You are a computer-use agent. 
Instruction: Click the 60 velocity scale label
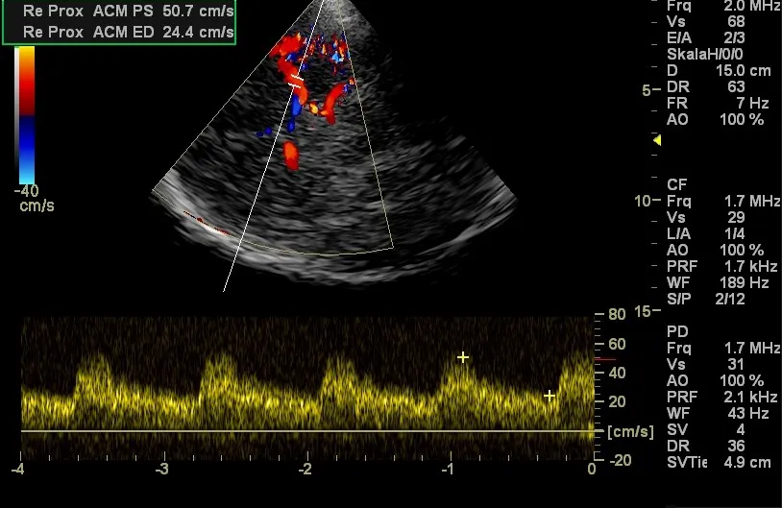[x=617, y=344]
